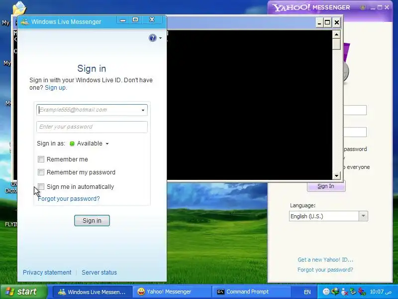Click the Windows Live Messenger title bar icon
Screen dimensions: 398x299
[x=25, y=21]
